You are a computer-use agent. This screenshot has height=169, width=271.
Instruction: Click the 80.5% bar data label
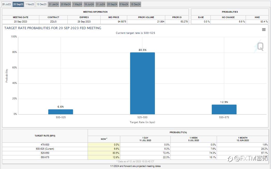(x=142, y=50)
